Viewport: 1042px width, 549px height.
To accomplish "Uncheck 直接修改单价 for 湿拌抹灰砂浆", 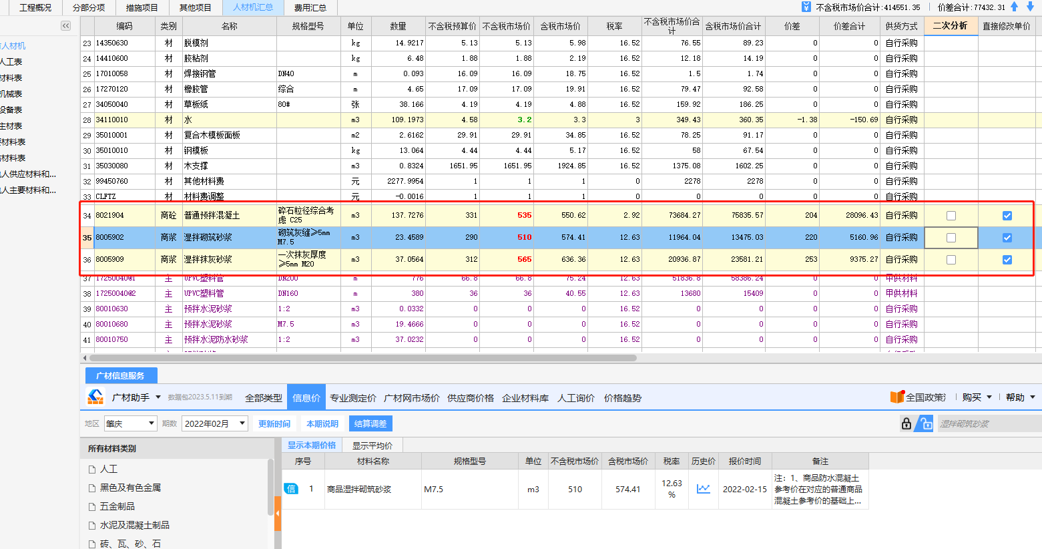I will (x=1007, y=260).
